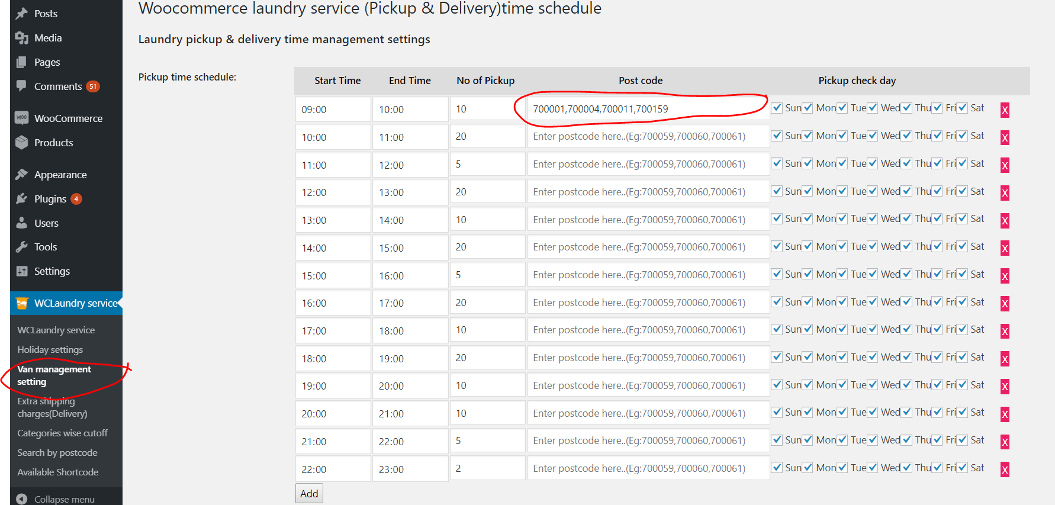
Task: Click No of Pickup field showing 2
Action: pyautogui.click(x=487, y=468)
